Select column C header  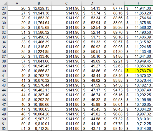click(66, 3)
